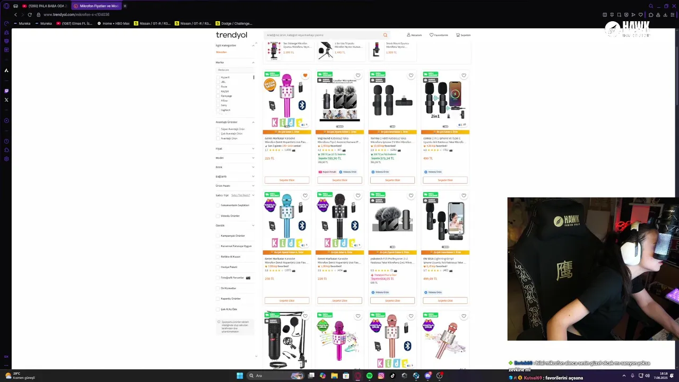Image resolution: width=679 pixels, height=382 pixels.
Task: Reload the page with browser refresh icon
Action: click(x=30, y=15)
